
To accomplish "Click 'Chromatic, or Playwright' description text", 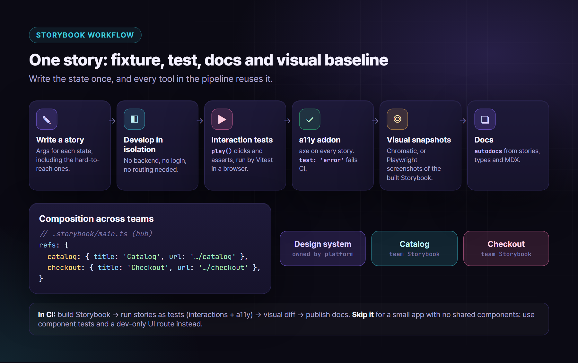I will (414, 164).
